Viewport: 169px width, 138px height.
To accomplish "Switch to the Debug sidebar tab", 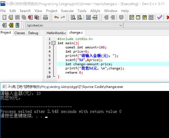I will 33,33.
